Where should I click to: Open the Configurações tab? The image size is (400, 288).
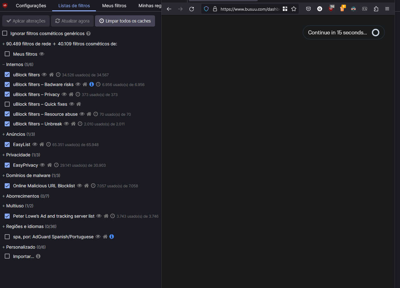31,6
